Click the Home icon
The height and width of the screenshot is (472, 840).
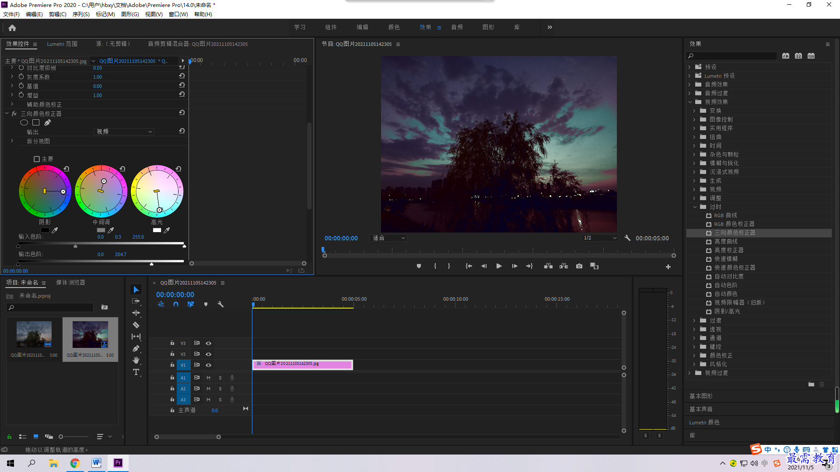click(x=12, y=28)
